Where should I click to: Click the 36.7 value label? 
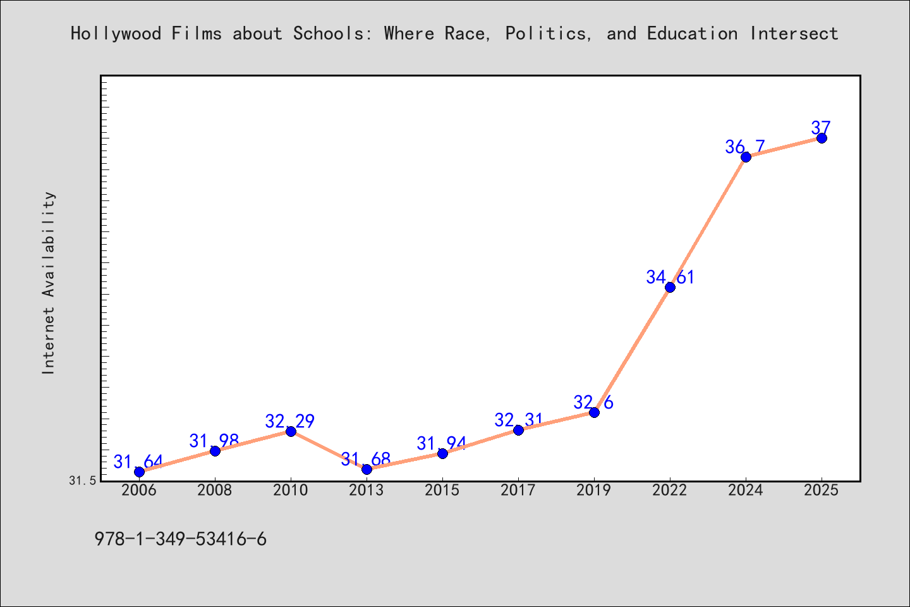click(x=745, y=147)
